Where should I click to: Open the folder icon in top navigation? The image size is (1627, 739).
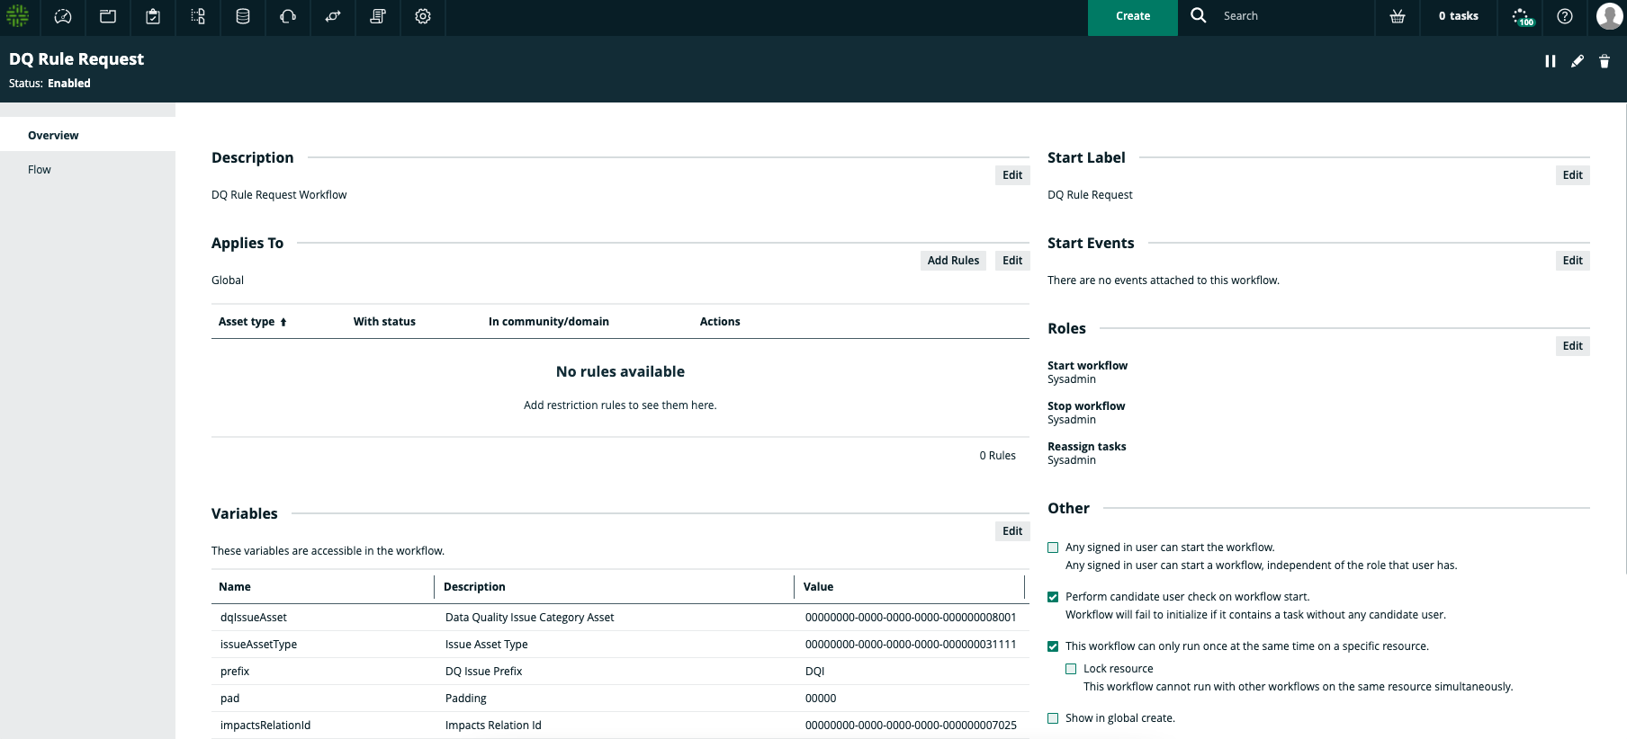108,16
